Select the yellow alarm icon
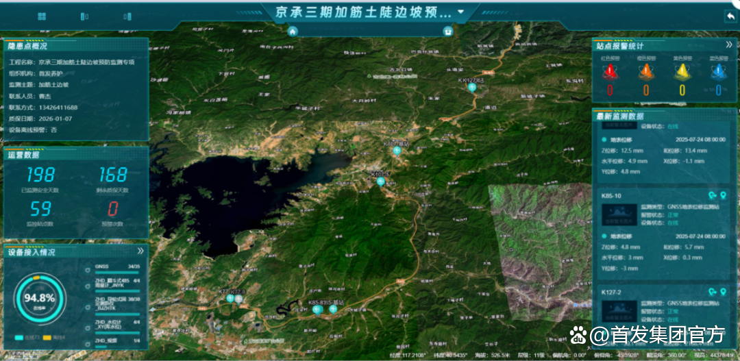The width and height of the screenshot is (740, 361). point(682,72)
